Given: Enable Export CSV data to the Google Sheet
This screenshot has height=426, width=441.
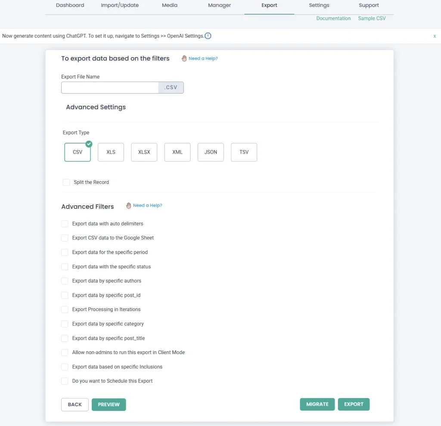Looking at the screenshot, I should (x=65, y=238).
